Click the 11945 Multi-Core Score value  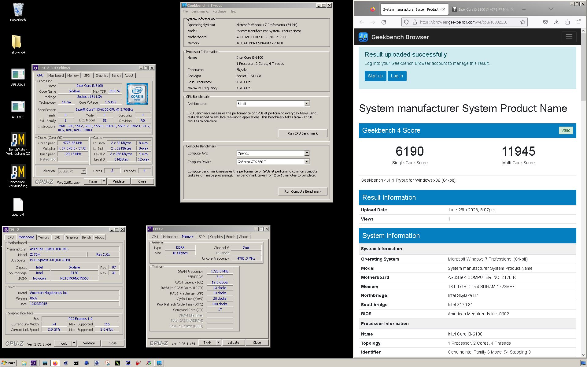519,151
